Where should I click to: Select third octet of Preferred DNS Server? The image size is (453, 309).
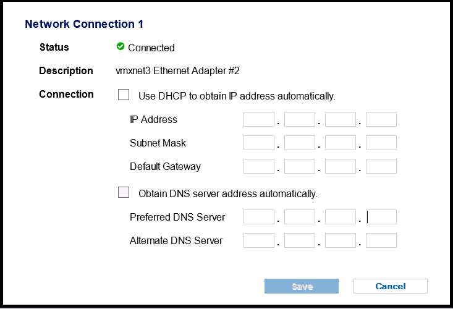341,217
